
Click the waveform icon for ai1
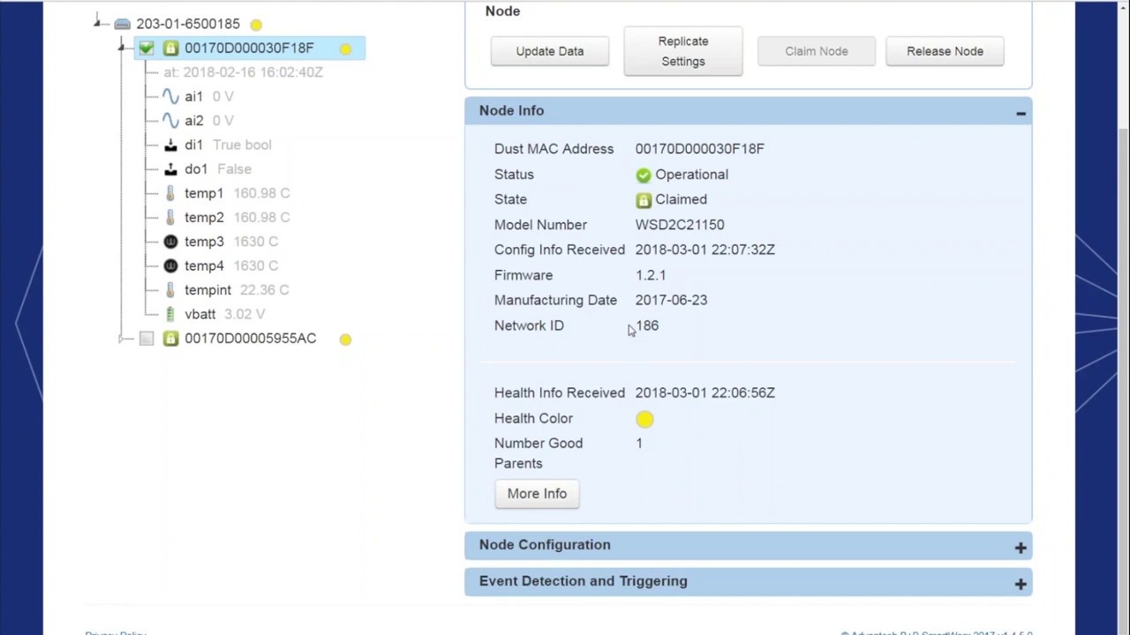170,96
